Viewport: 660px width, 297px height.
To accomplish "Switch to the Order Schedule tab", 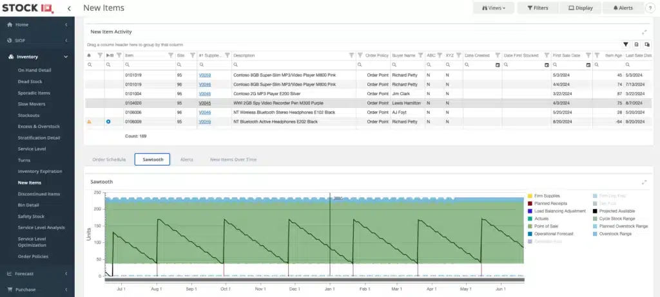I will point(109,159).
